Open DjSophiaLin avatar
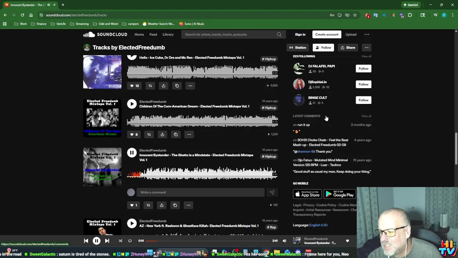The image size is (458, 258). 299,84
